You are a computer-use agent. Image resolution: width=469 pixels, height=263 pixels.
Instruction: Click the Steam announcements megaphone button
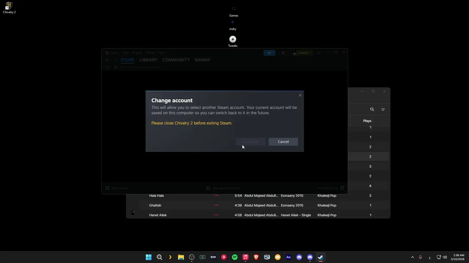[x=269, y=53]
